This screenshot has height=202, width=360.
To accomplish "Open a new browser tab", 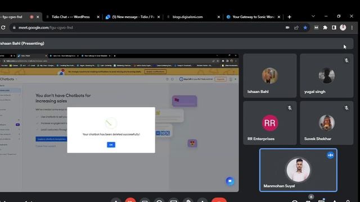I will (289, 17).
